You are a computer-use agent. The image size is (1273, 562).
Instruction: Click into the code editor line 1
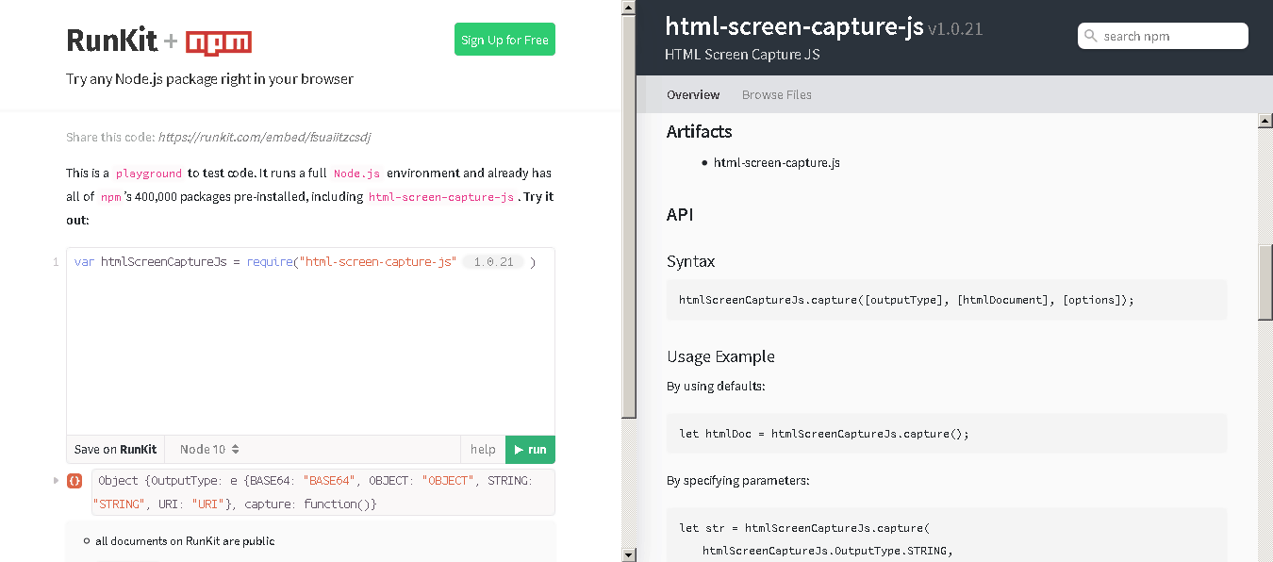point(310,261)
